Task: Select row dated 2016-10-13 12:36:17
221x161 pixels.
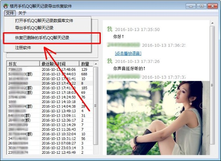Action: click(x=50, y=120)
